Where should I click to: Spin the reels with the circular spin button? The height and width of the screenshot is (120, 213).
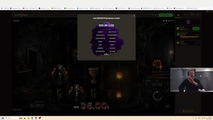pyautogui.click(x=157, y=96)
